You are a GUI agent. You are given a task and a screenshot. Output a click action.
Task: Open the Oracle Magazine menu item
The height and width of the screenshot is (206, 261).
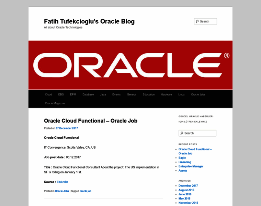55,103
